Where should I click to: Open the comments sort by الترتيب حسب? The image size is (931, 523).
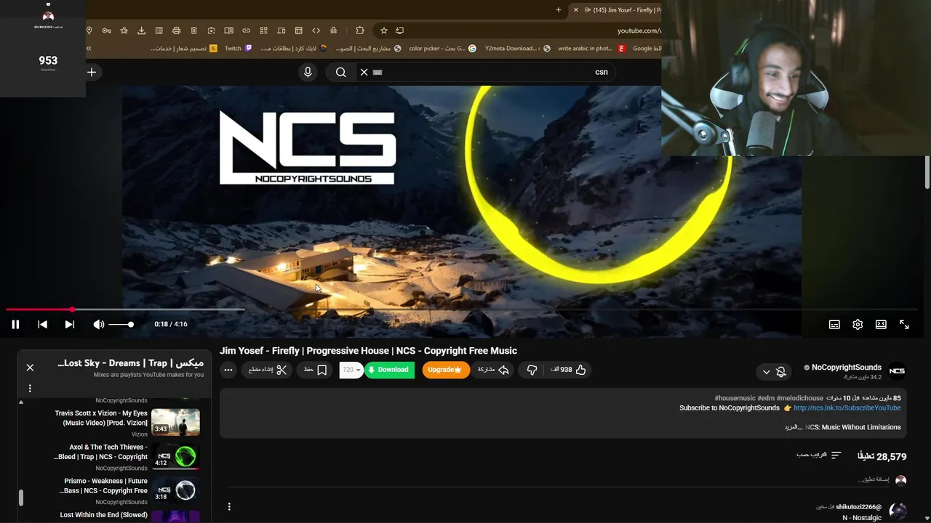(819, 455)
